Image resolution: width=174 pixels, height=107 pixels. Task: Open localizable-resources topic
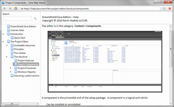[24, 45]
